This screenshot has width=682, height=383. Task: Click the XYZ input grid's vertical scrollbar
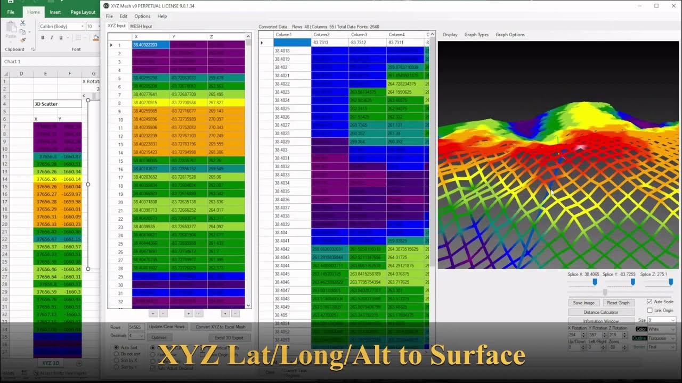248,170
